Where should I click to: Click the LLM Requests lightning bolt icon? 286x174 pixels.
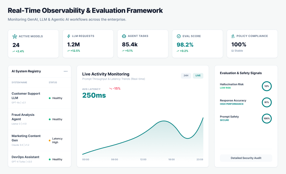69,36
